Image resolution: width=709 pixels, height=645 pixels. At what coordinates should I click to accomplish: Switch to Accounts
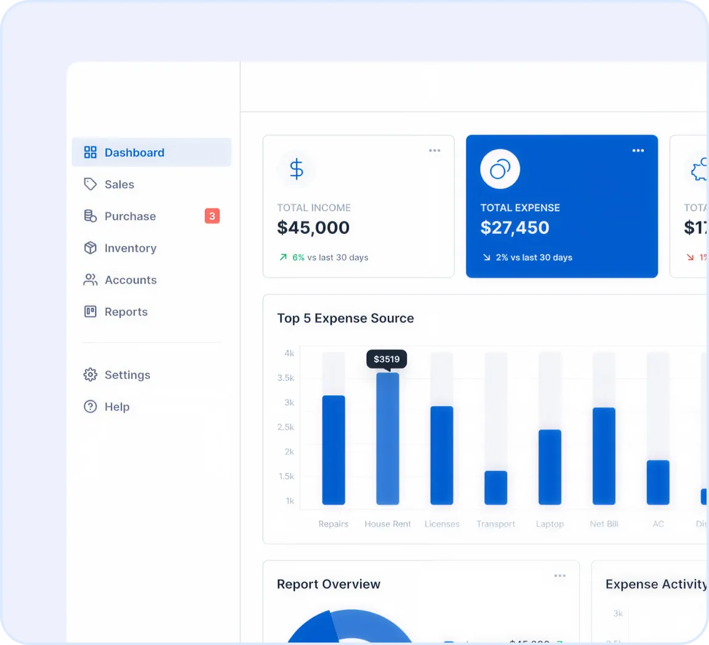click(x=151, y=280)
